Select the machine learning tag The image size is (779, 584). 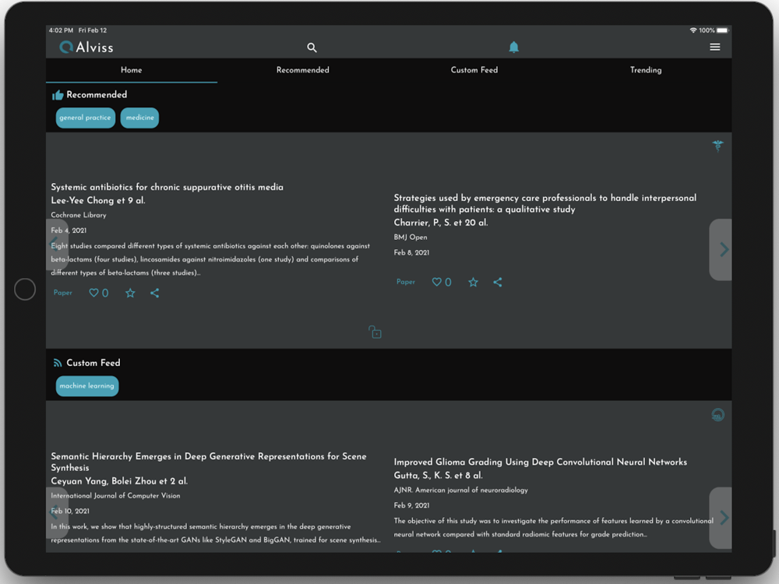[x=87, y=386]
